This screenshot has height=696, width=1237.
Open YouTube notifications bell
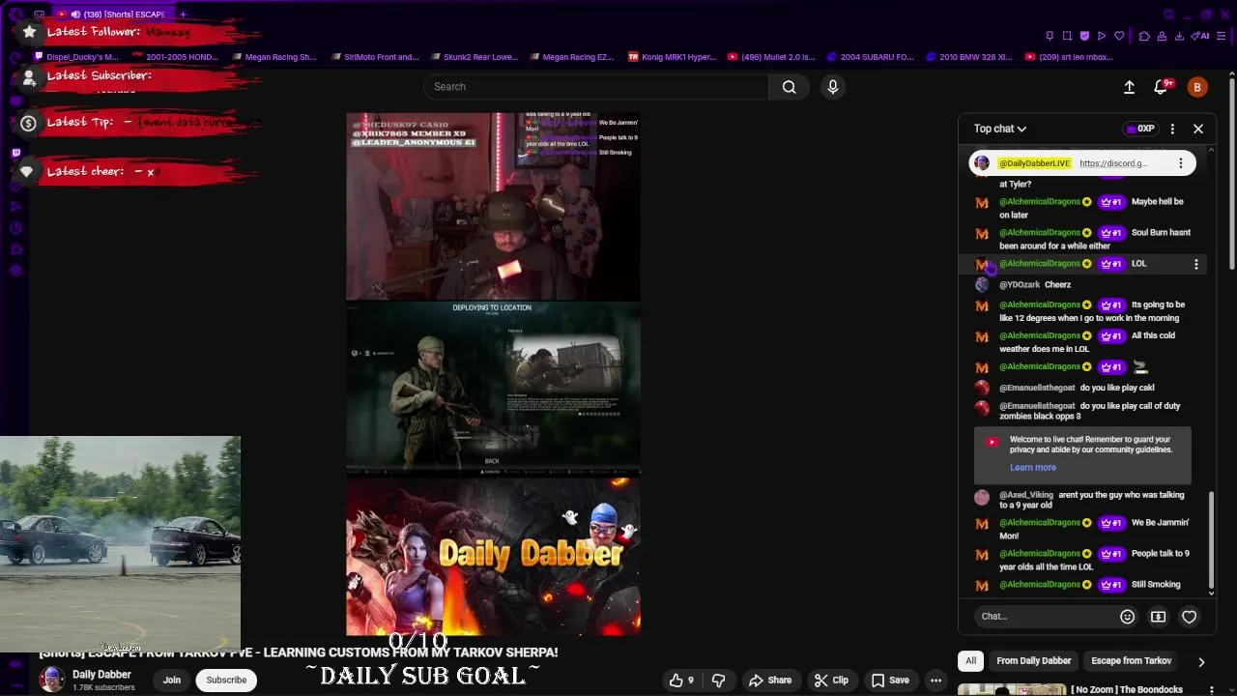[1162, 87]
